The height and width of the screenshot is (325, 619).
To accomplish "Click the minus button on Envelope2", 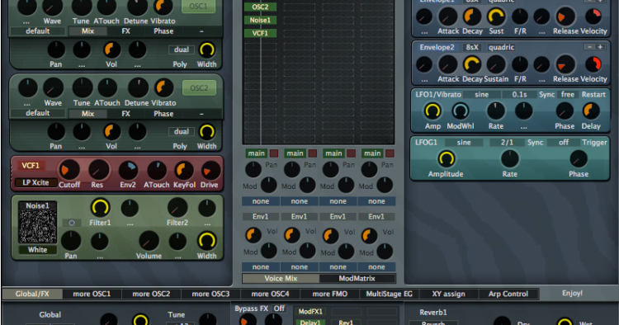I will (x=589, y=47).
